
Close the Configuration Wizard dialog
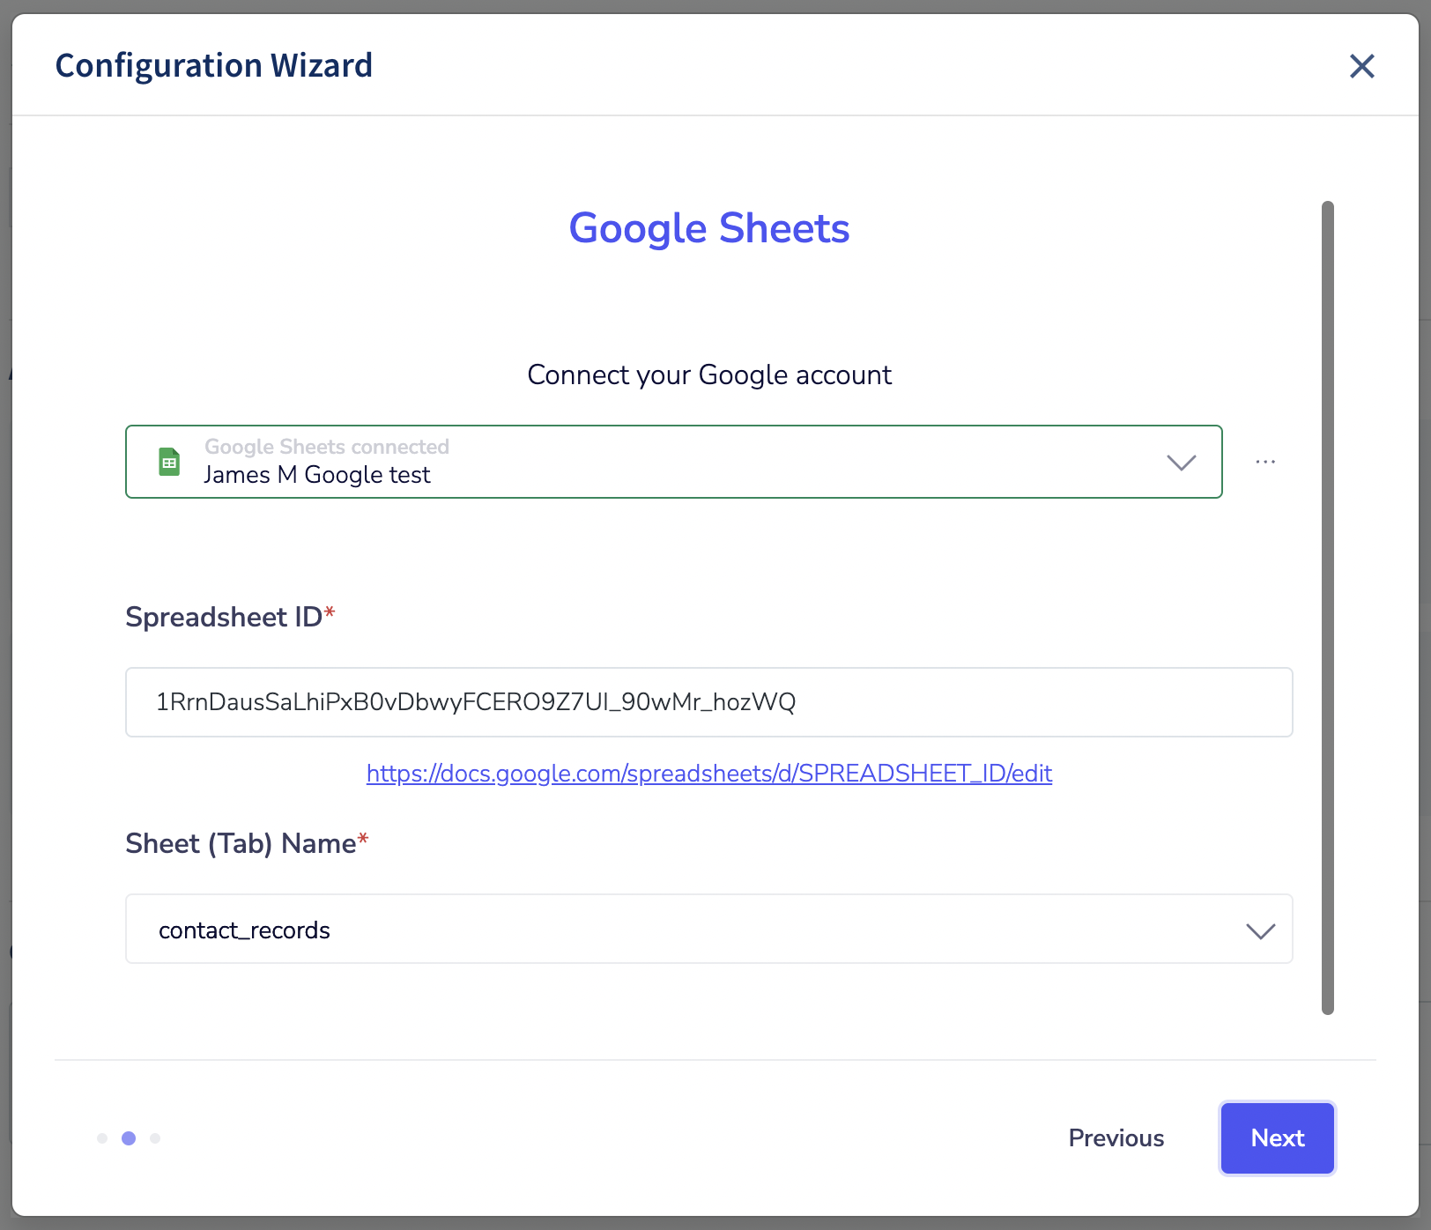tap(1361, 66)
